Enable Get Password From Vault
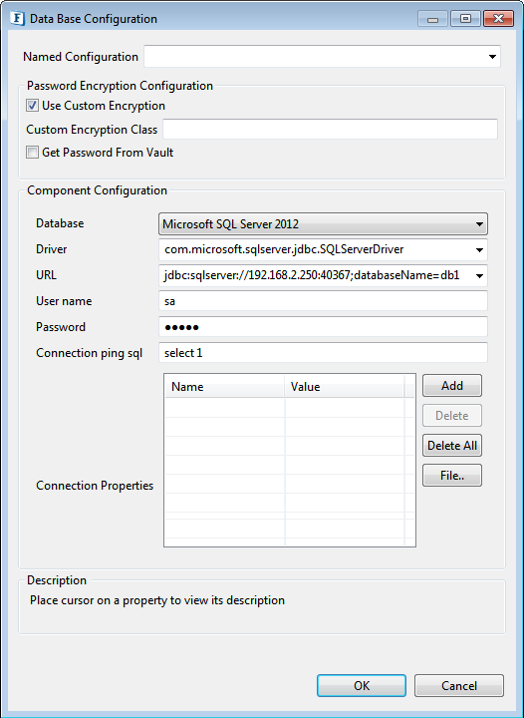This screenshot has width=524, height=718. tap(32, 153)
